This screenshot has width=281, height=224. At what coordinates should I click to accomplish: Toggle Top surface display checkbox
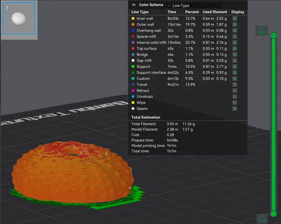pyautogui.click(x=234, y=49)
